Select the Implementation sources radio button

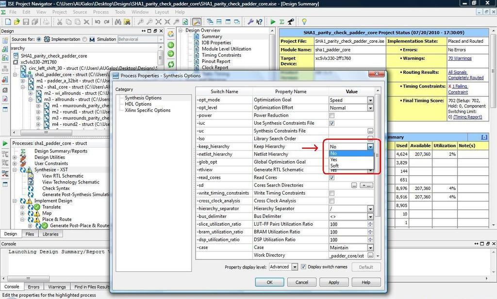(x=39, y=39)
